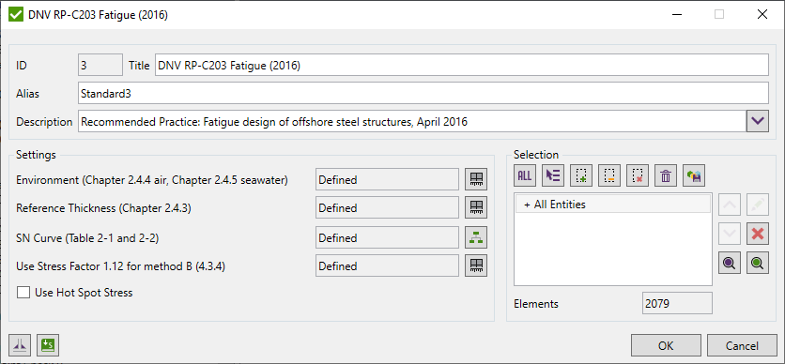Open the Stress Factor 1.12 table icon
Image resolution: width=785 pixels, height=364 pixels.
(476, 265)
